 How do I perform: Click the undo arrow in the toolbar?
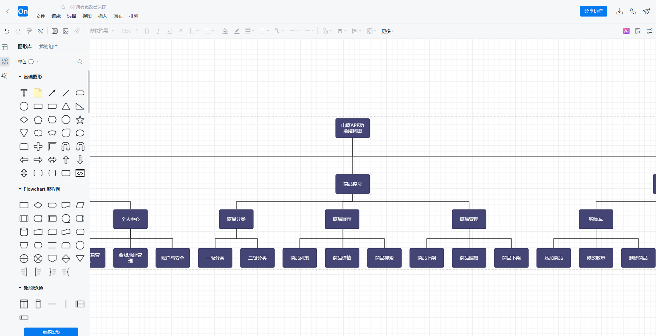7,31
